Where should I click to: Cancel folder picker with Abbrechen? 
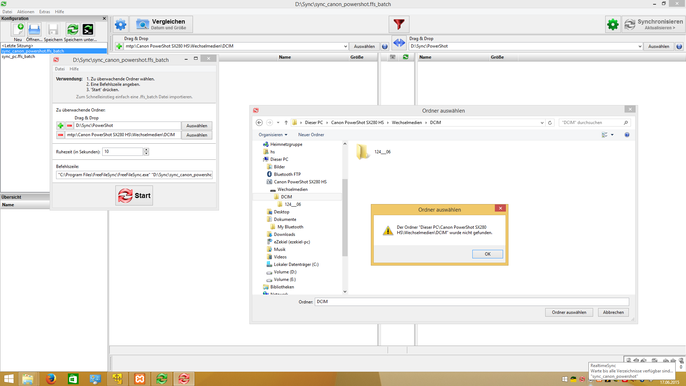pos(613,312)
